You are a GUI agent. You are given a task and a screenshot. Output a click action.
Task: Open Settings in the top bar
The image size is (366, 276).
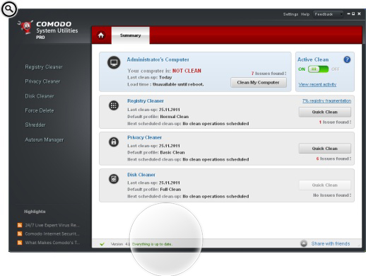290,14
